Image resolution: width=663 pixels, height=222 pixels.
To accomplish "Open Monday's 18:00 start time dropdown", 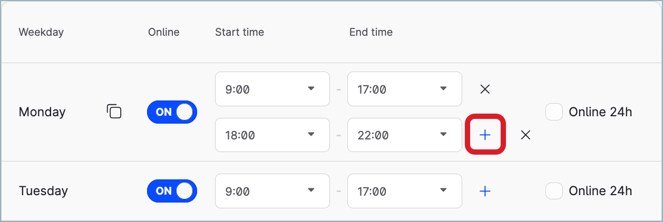I will click(x=272, y=135).
